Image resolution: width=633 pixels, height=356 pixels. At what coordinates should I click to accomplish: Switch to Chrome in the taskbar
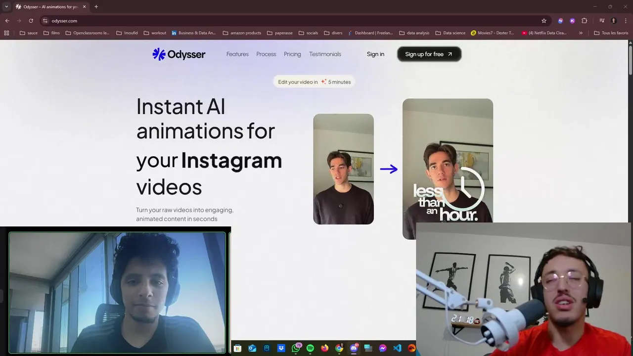pyautogui.click(x=339, y=348)
